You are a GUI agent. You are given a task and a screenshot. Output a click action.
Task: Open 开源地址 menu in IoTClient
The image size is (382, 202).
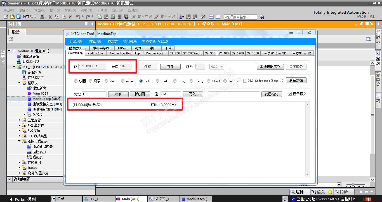76,42
